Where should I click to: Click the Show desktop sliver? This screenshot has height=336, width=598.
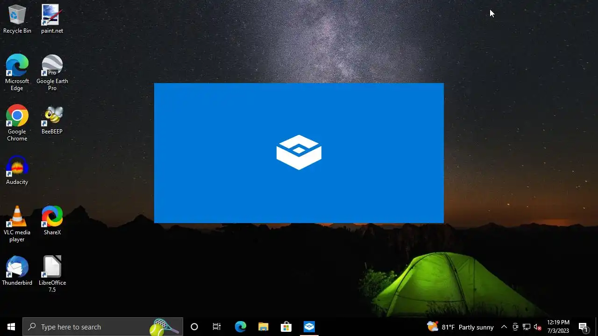[x=597, y=327]
